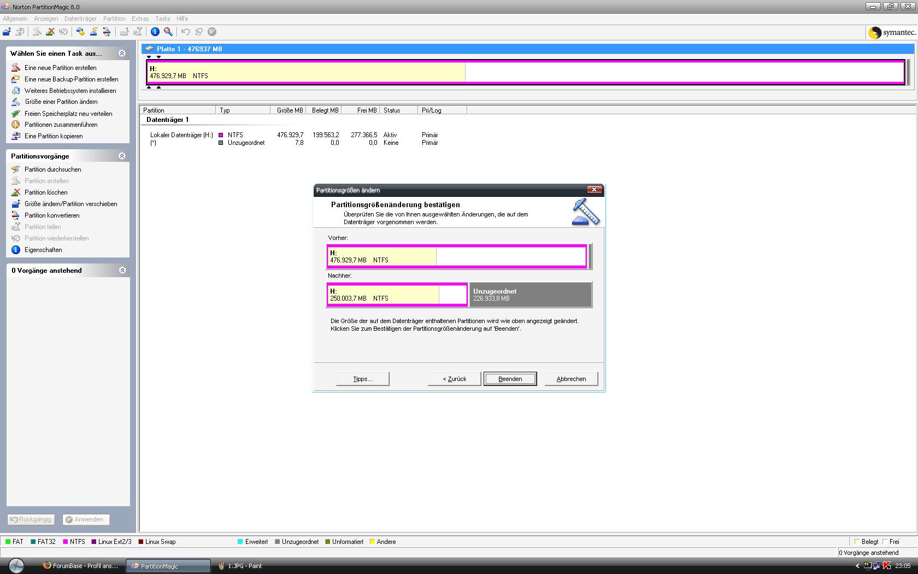918x574 pixels.
Task: Select 'Lokaler Datenträger (H:)' table row
Action: (x=295, y=134)
